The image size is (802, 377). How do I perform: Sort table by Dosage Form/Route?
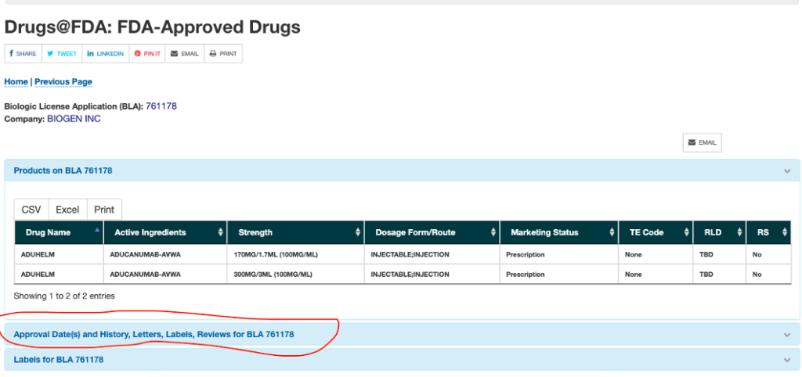point(432,232)
